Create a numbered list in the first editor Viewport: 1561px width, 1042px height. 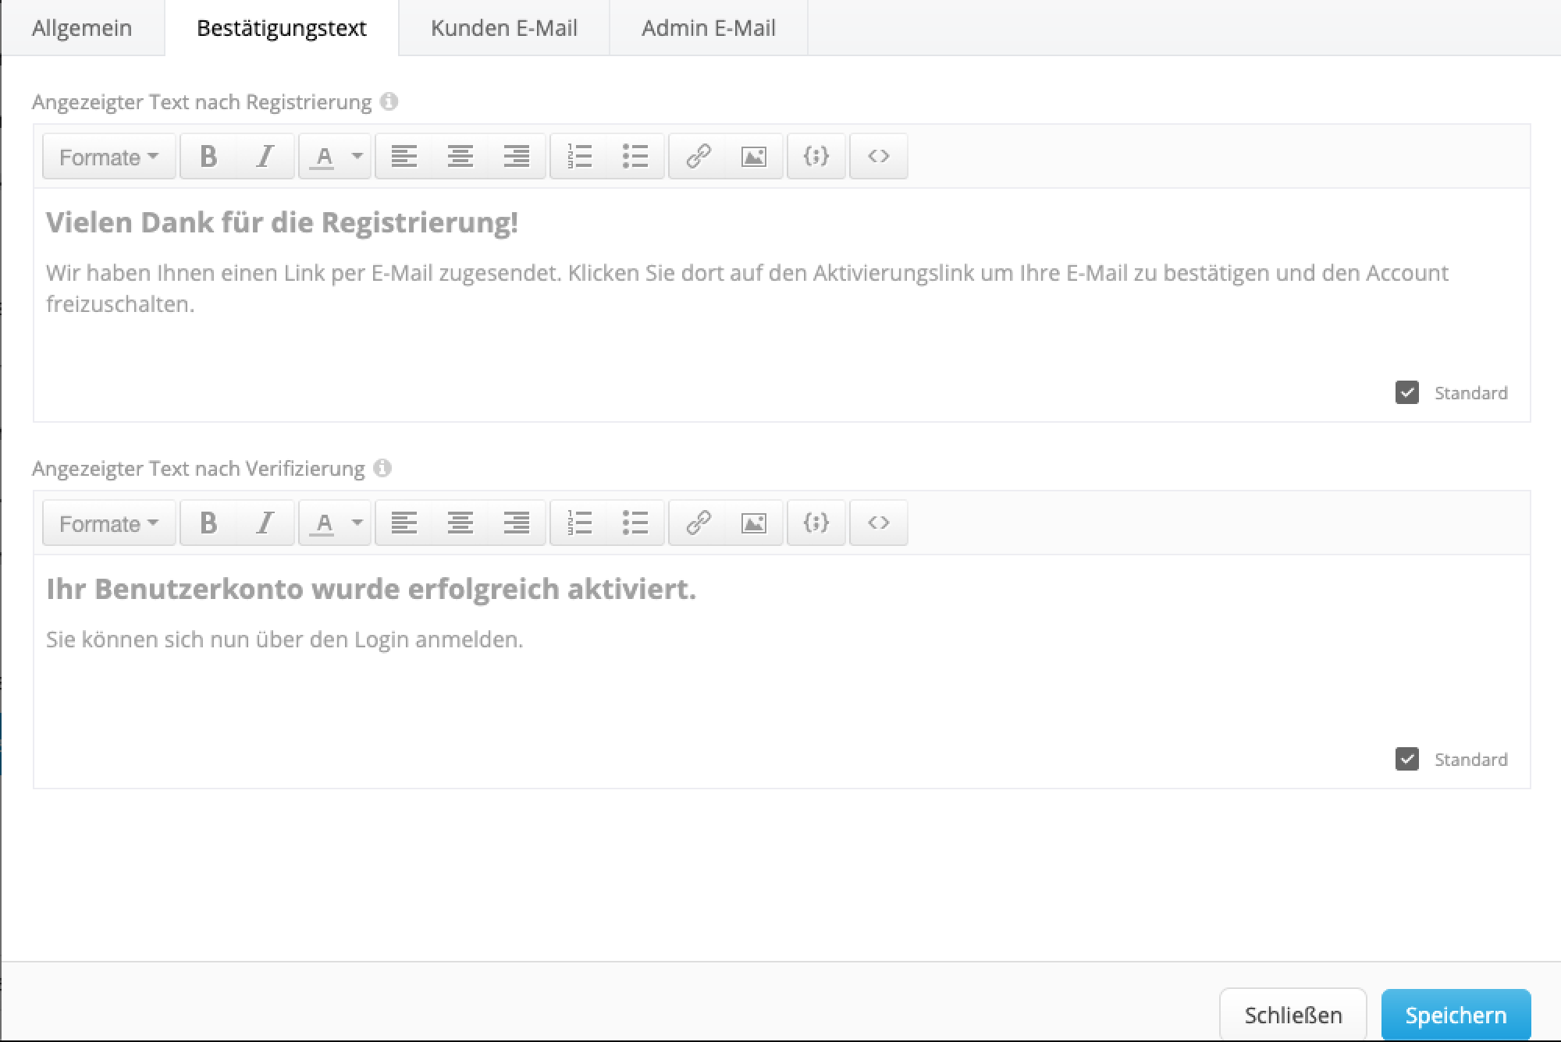pos(579,156)
